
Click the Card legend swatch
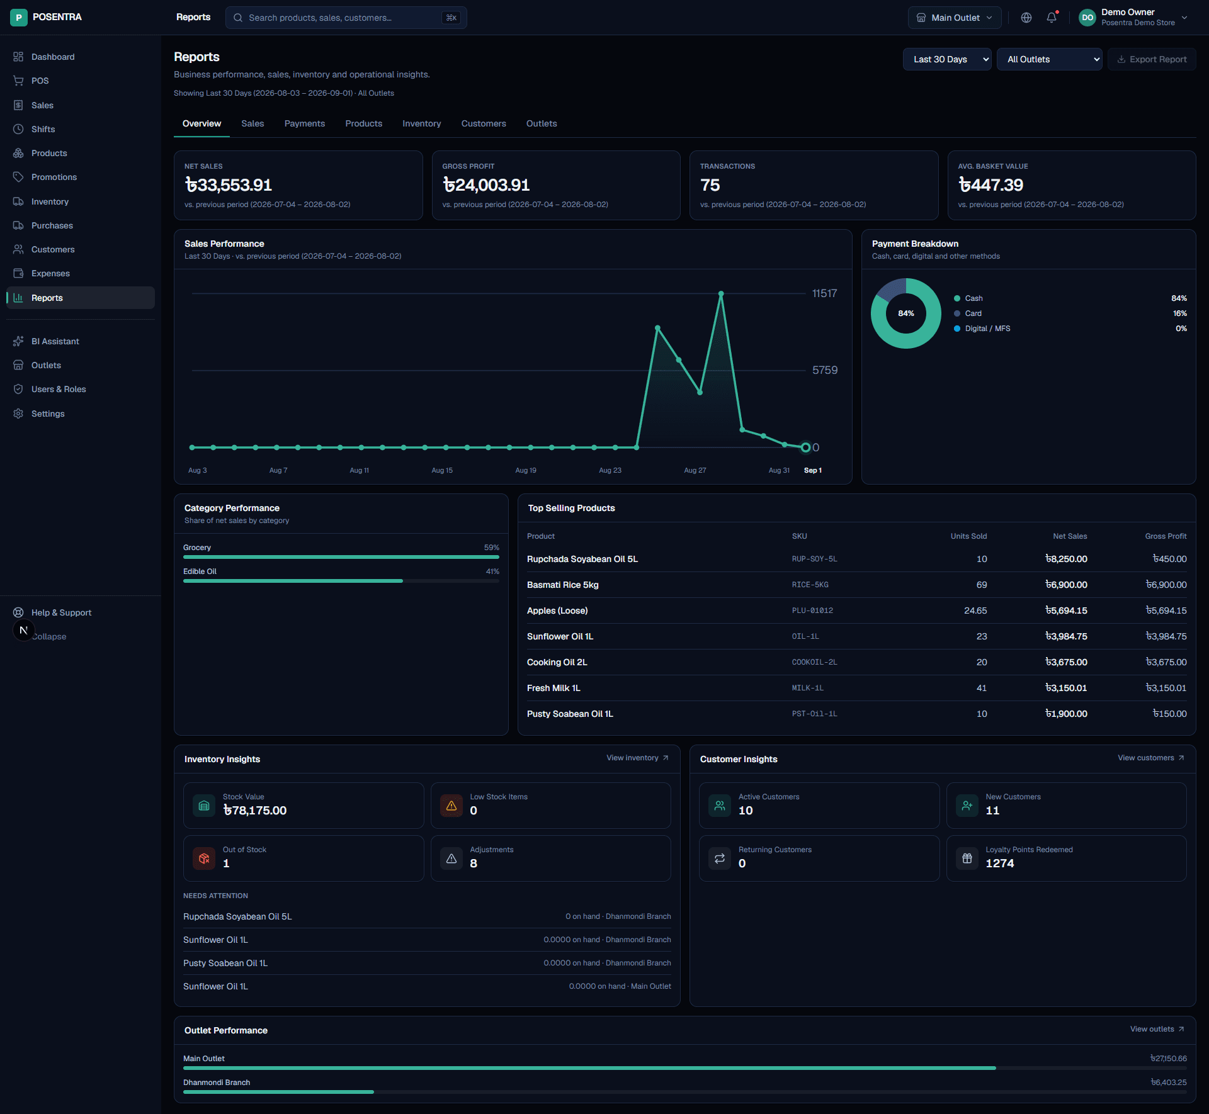[x=957, y=313]
